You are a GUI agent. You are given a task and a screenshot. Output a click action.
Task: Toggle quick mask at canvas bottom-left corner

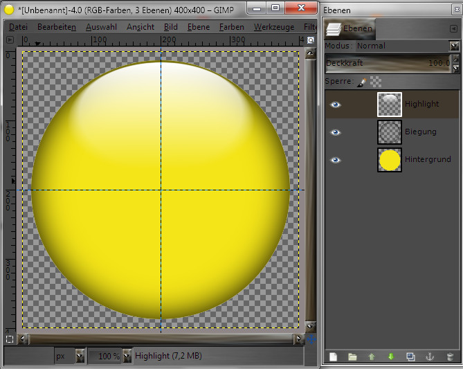pyautogui.click(x=9, y=339)
